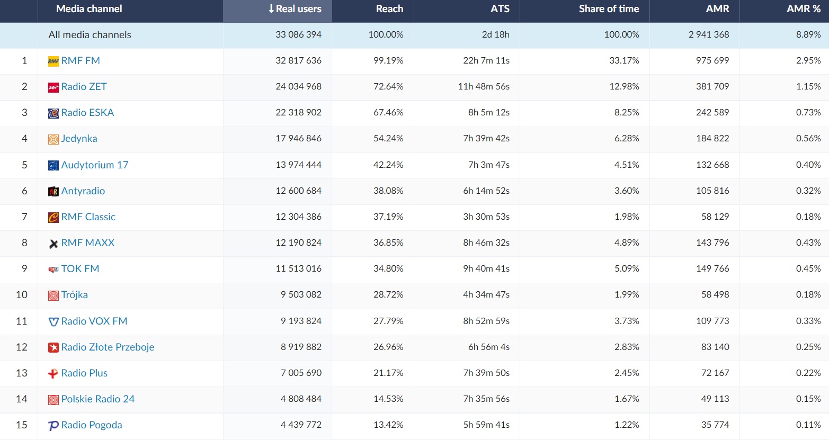The height and width of the screenshot is (440, 829).
Task: Sort by the ATS column header
Action: pos(500,9)
